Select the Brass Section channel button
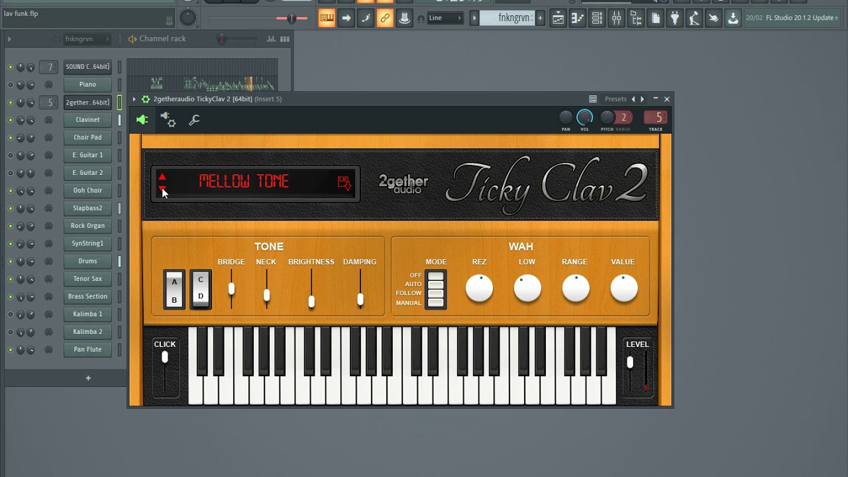 click(x=87, y=297)
